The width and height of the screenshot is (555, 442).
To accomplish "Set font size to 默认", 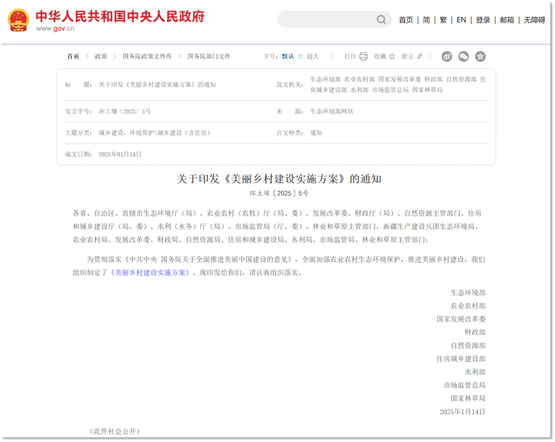I will pyautogui.click(x=288, y=56).
